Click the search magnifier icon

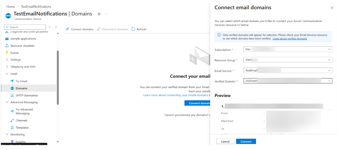click(7, 27)
